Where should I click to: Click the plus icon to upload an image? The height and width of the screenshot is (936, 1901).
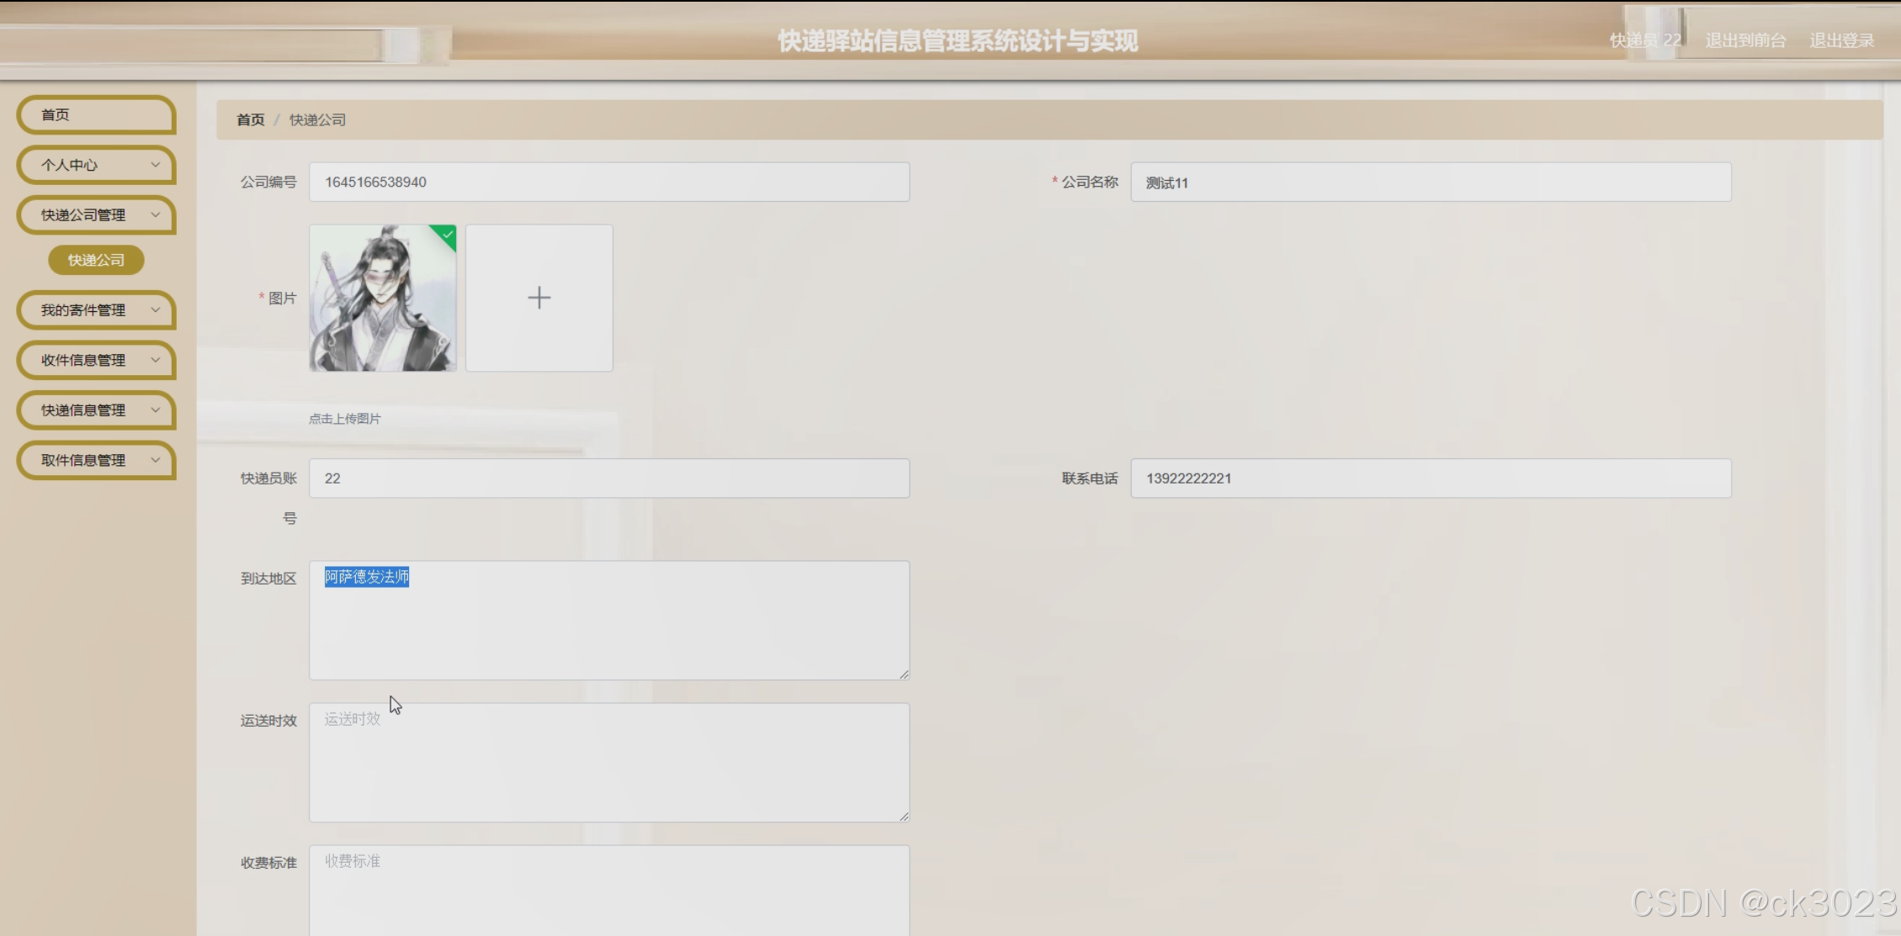539,298
